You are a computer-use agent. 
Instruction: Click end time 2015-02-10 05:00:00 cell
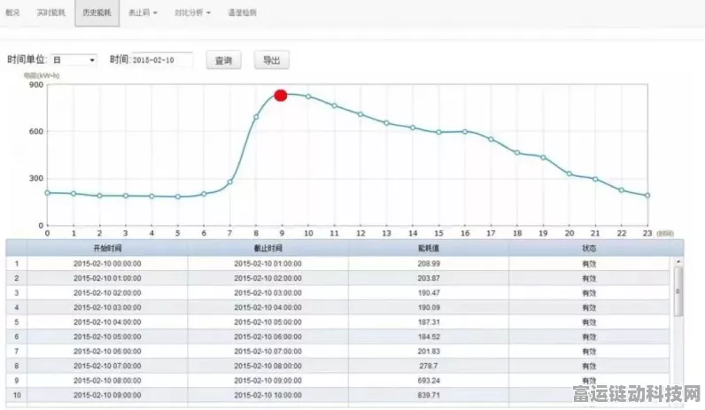tap(268, 321)
